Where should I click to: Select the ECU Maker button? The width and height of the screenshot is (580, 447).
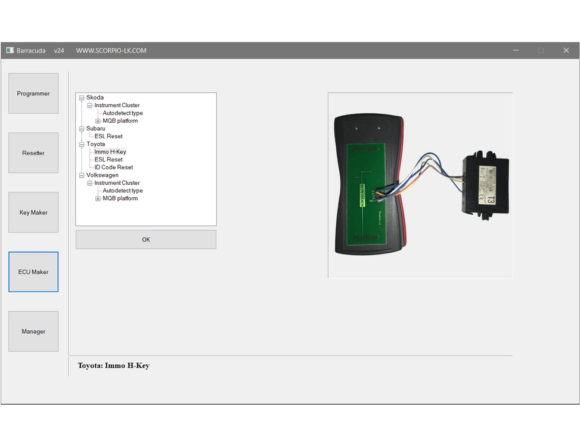click(33, 272)
